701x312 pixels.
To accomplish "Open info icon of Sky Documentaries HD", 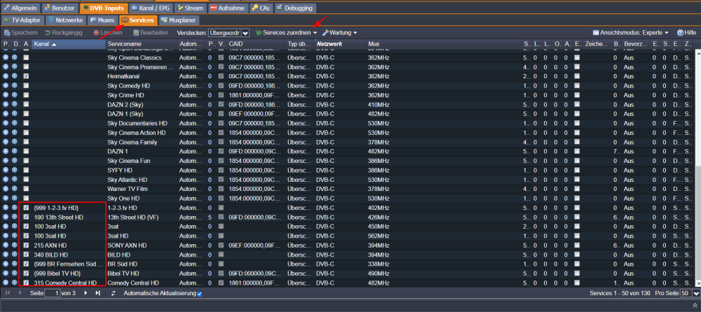I will (15, 123).
